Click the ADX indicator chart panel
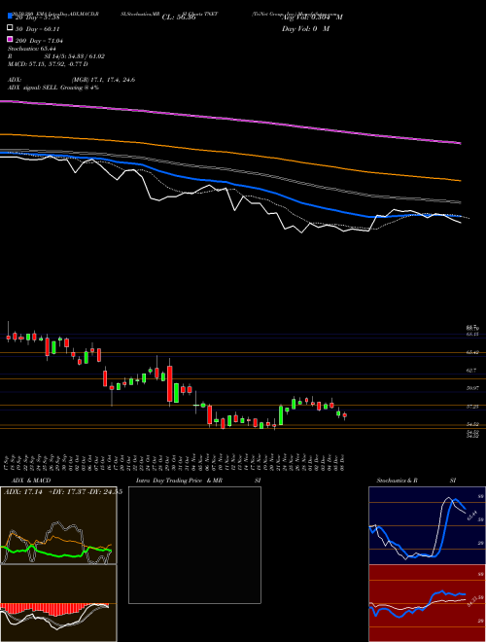This screenshot has height=642, width=486. [58, 525]
